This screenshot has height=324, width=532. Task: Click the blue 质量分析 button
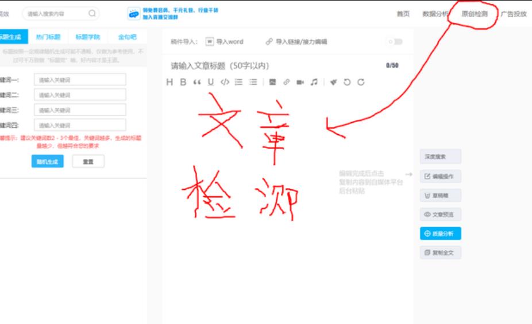[441, 233]
